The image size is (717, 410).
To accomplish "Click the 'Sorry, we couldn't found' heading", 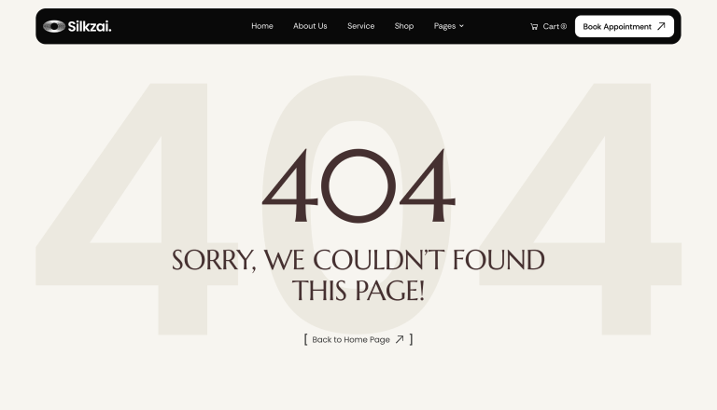I will tap(358, 260).
